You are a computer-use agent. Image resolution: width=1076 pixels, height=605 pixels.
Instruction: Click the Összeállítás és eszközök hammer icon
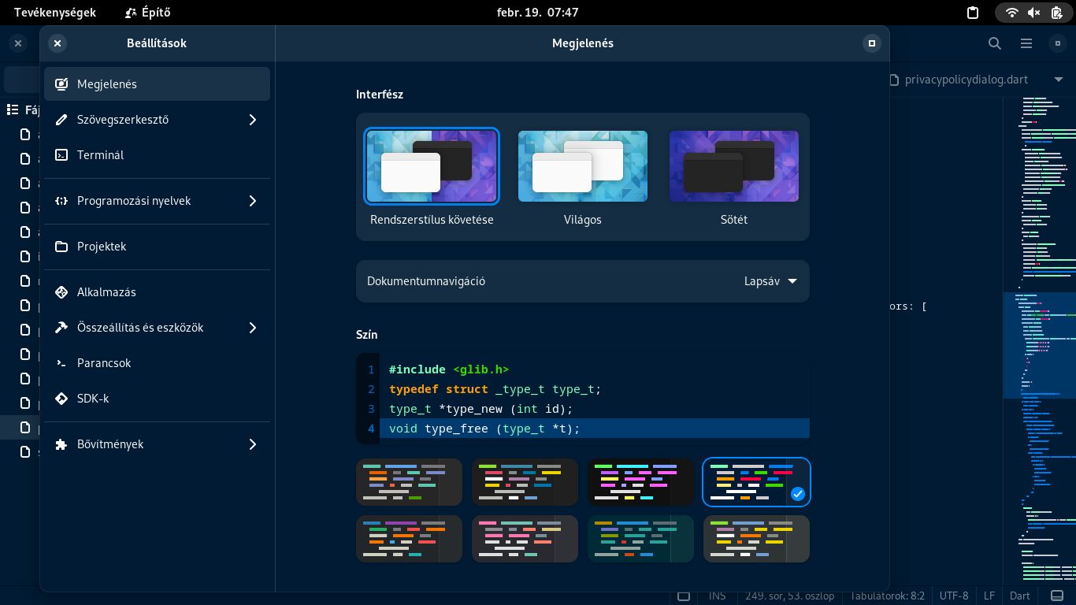click(x=61, y=328)
